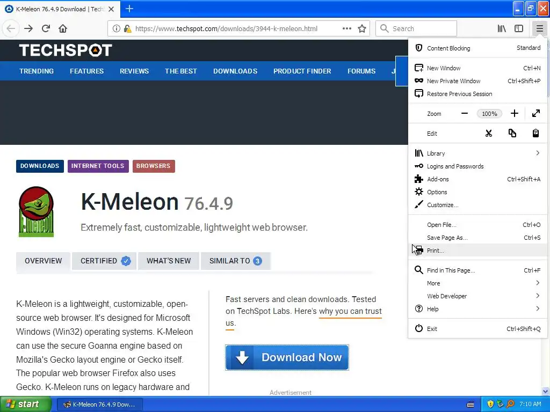Close the K-Meleon 76.4.9 Download tab
Screen dimensions: 550x412
click(x=111, y=9)
